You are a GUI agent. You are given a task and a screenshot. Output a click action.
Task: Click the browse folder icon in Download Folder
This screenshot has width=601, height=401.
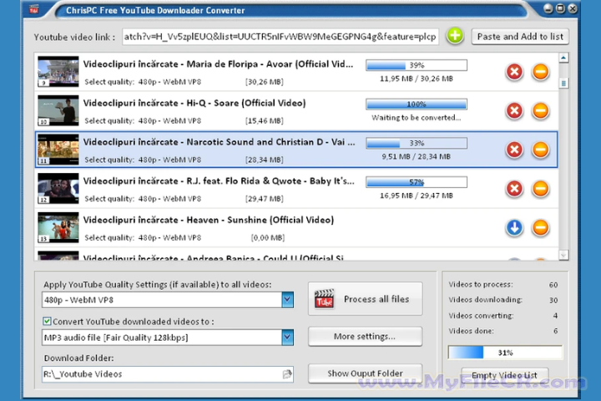286,374
